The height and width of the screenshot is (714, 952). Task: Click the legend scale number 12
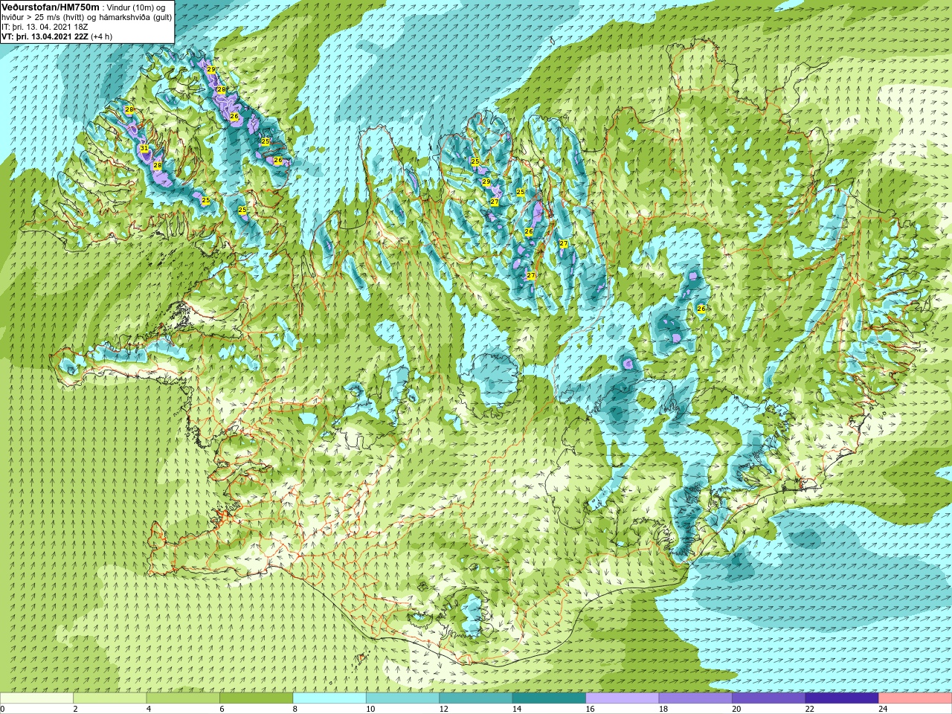point(443,709)
